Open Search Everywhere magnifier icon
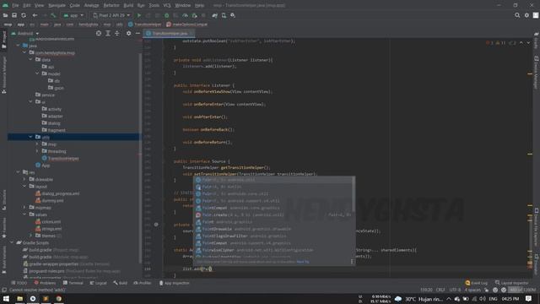Viewport: 540px width, 304px height. point(517,15)
